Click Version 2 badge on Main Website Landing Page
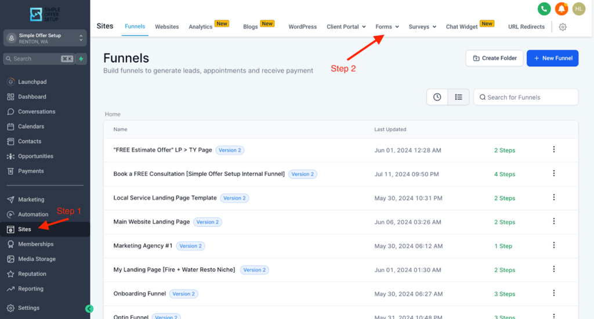This screenshot has height=319, width=594. point(208,222)
